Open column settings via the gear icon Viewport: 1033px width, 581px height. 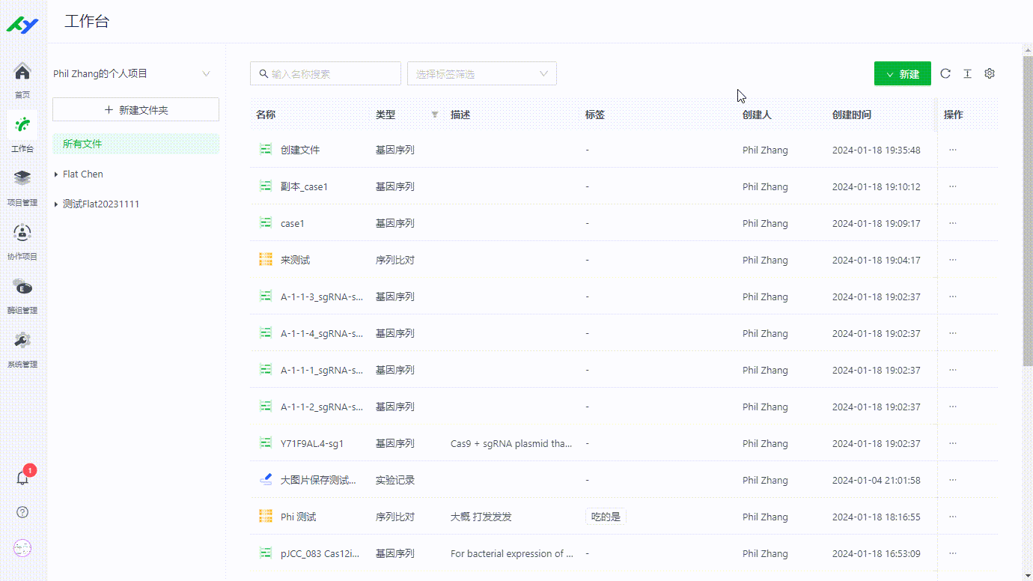click(990, 73)
